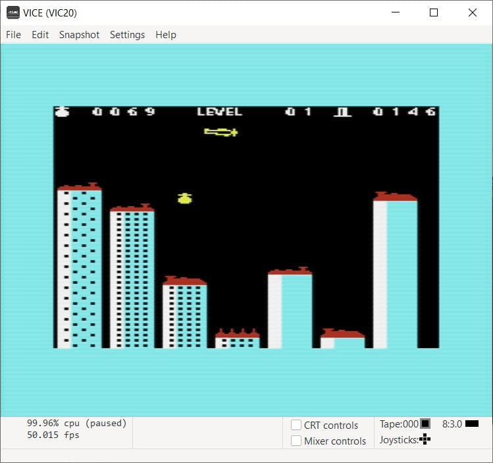The height and width of the screenshot is (463, 493).
Task: Click the 99.96% cpu (paused) status text
Action: click(77, 423)
